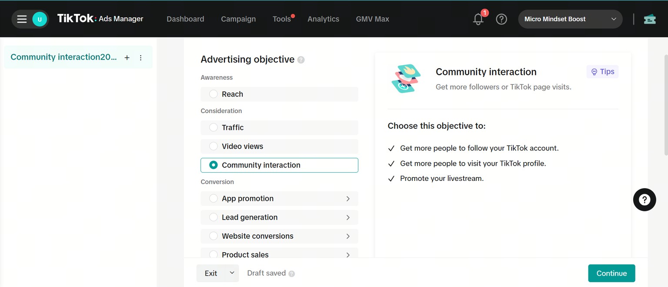Screen dimensions: 668x287
Task: Click the Conversion section label
Action: click(x=217, y=182)
